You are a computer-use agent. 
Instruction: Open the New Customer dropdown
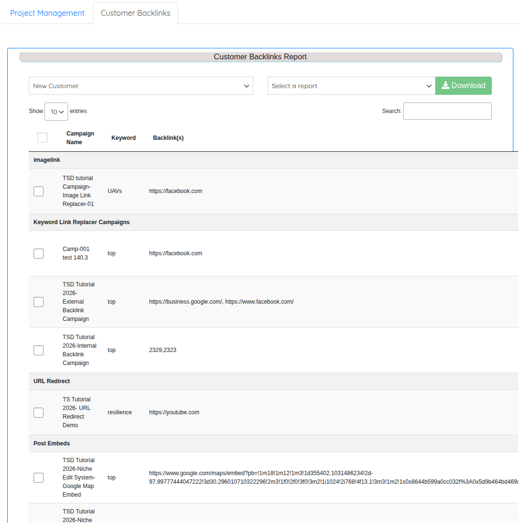coord(141,86)
